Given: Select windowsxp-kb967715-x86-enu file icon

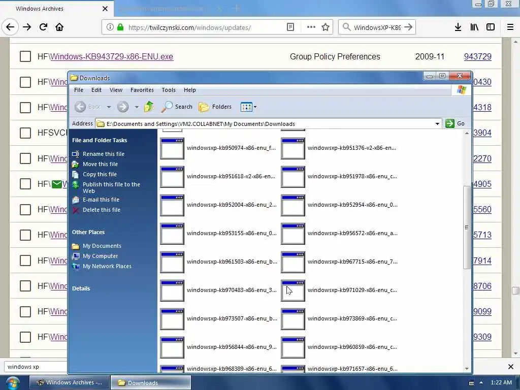Looking at the screenshot, I should [293, 262].
